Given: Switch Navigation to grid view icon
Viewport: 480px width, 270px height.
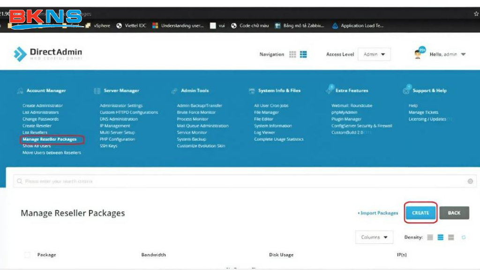Looking at the screenshot, I should coord(292,54).
